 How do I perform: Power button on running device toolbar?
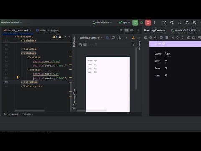pyautogui.click(x=146, y=38)
